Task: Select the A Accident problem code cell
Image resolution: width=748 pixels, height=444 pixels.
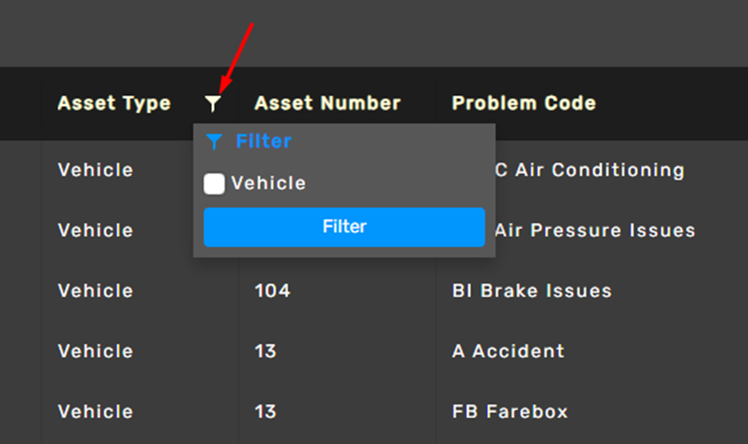Action: (x=508, y=351)
